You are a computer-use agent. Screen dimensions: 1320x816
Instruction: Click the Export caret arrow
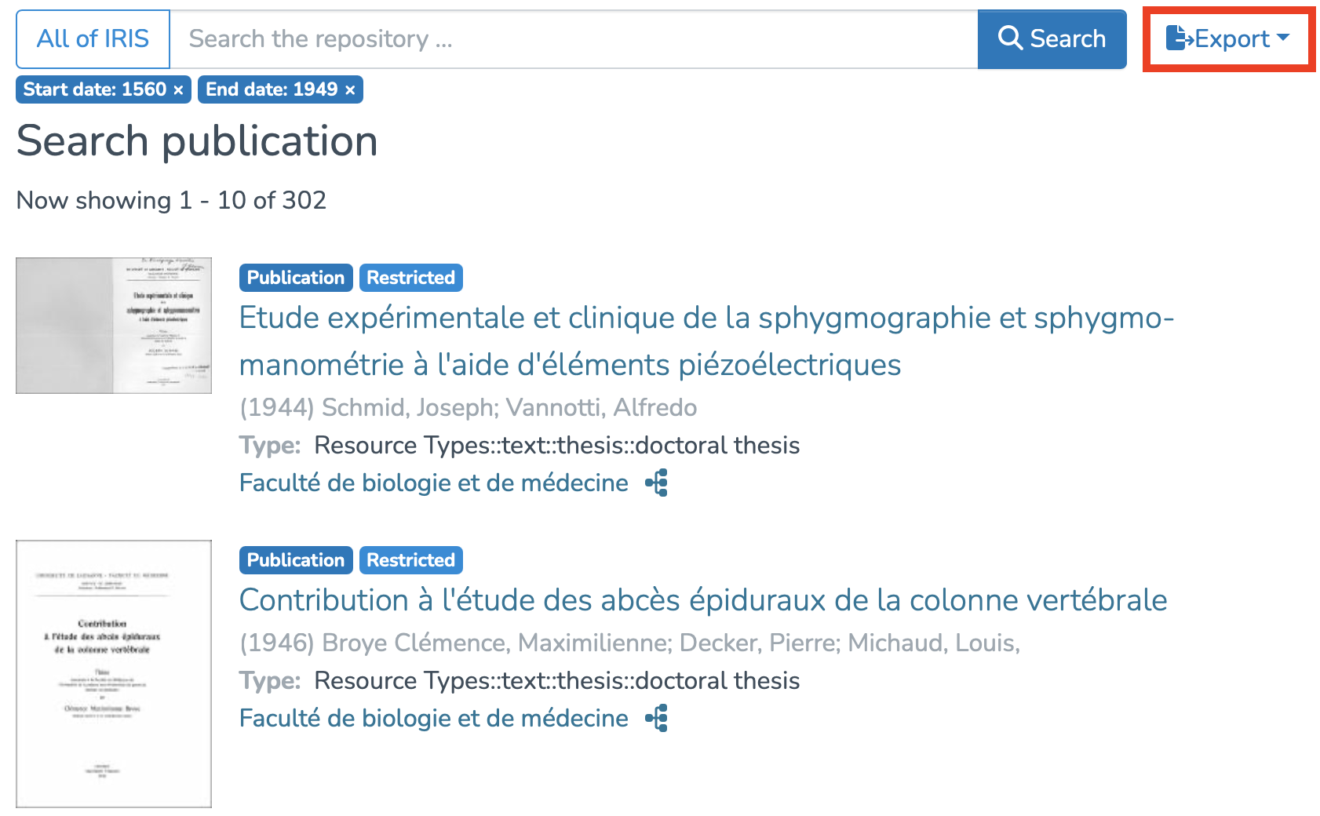(1283, 38)
